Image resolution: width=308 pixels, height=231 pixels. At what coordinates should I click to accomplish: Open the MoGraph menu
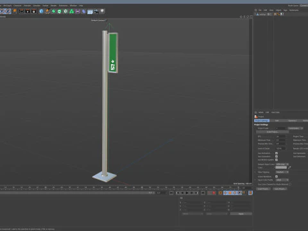pos(8,6)
